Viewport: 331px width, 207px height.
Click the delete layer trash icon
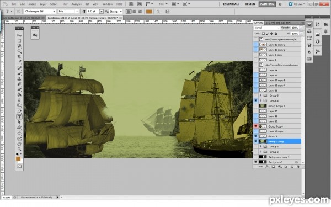coord(298,167)
